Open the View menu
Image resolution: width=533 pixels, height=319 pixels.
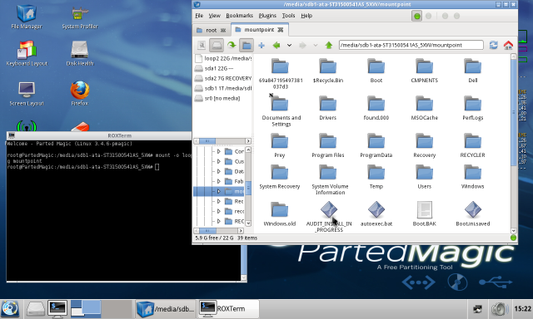(x=214, y=16)
